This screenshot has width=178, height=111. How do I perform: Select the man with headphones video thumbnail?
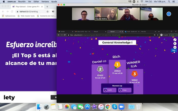pyautogui.click(x=152, y=14)
